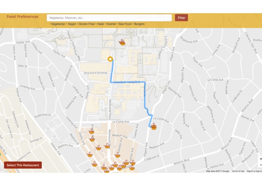Click the Structure 8 Driveway map label
This screenshot has width=262, height=186.
coord(96,73)
